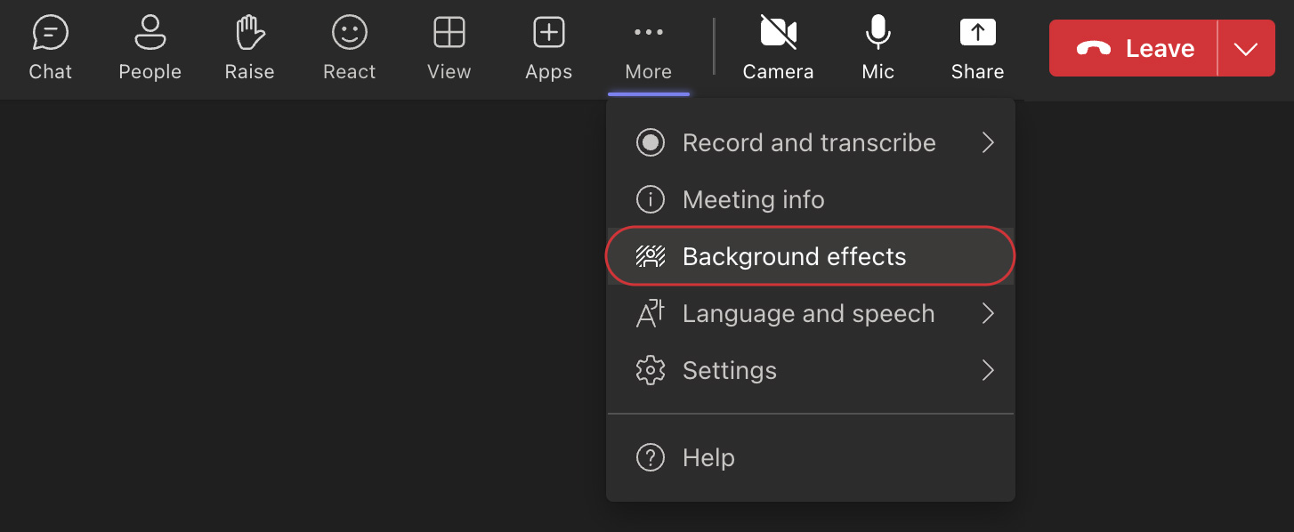The height and width of the screenshot is (532, 1294).
Task: Start sharing your screen via Share
Action: [976, 44]
